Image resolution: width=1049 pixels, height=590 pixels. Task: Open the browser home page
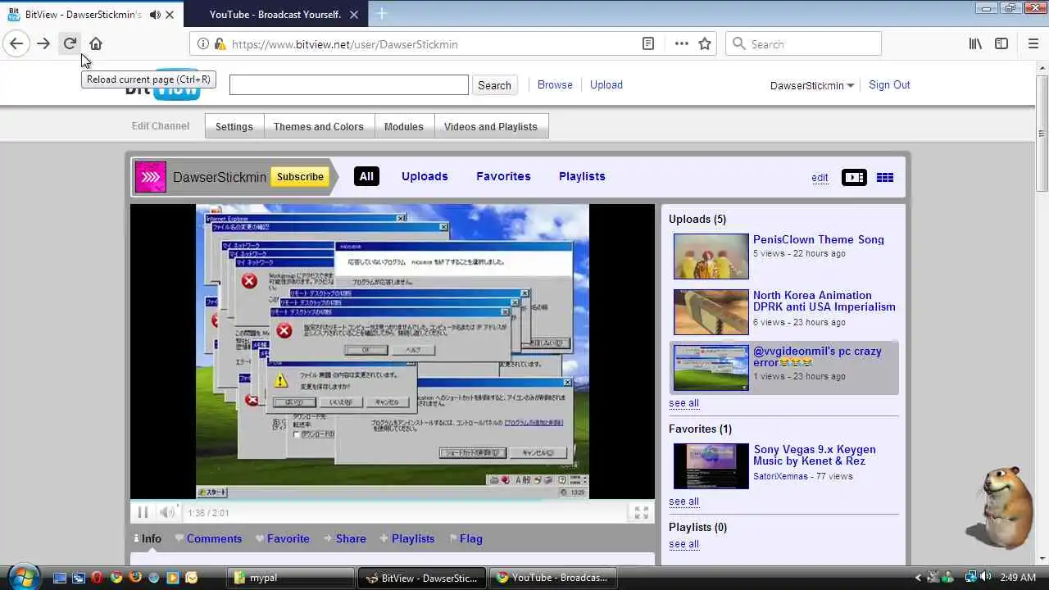96,43
